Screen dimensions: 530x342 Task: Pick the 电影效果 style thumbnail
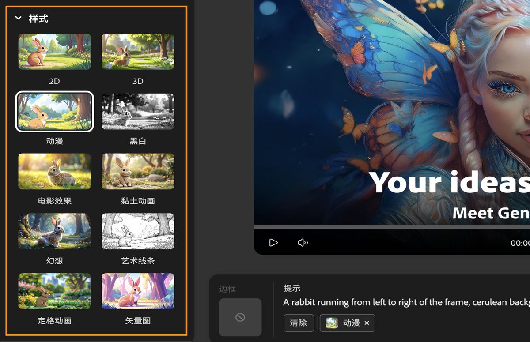click(54, 171)
